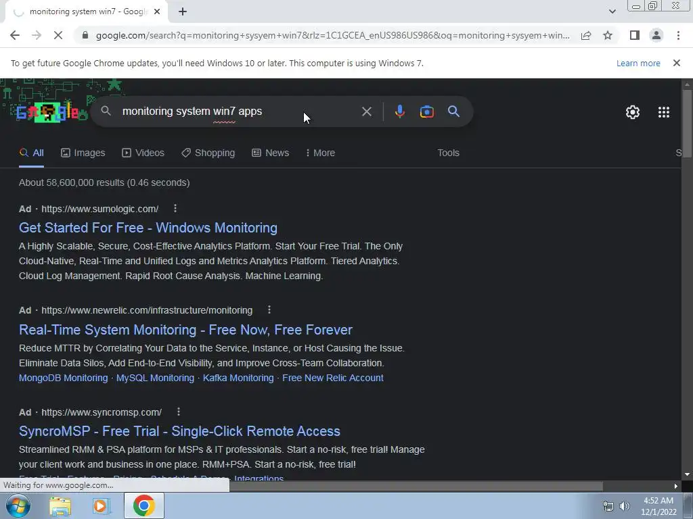
Task: Switch to the Images tab
Action: (83, 153)
